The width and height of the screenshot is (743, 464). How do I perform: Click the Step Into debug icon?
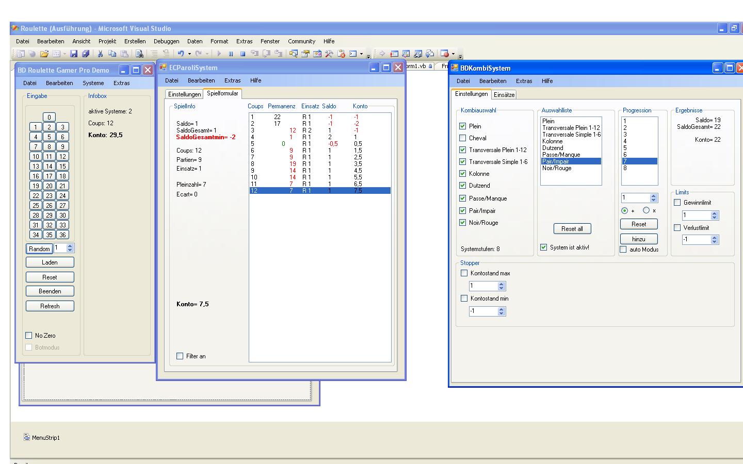254,54
